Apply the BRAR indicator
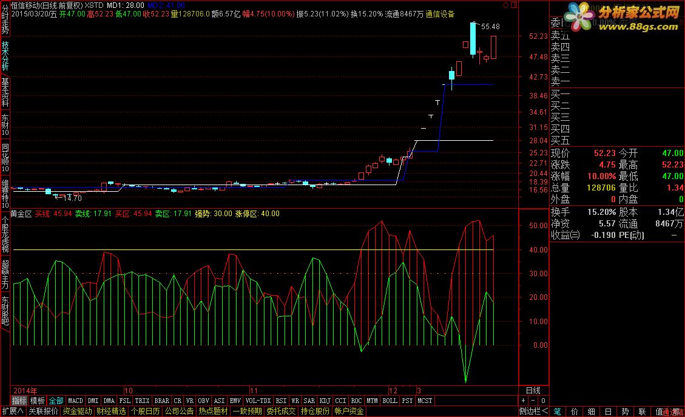The width and height of the screenshot is (685, 417). tap(162, 401)
